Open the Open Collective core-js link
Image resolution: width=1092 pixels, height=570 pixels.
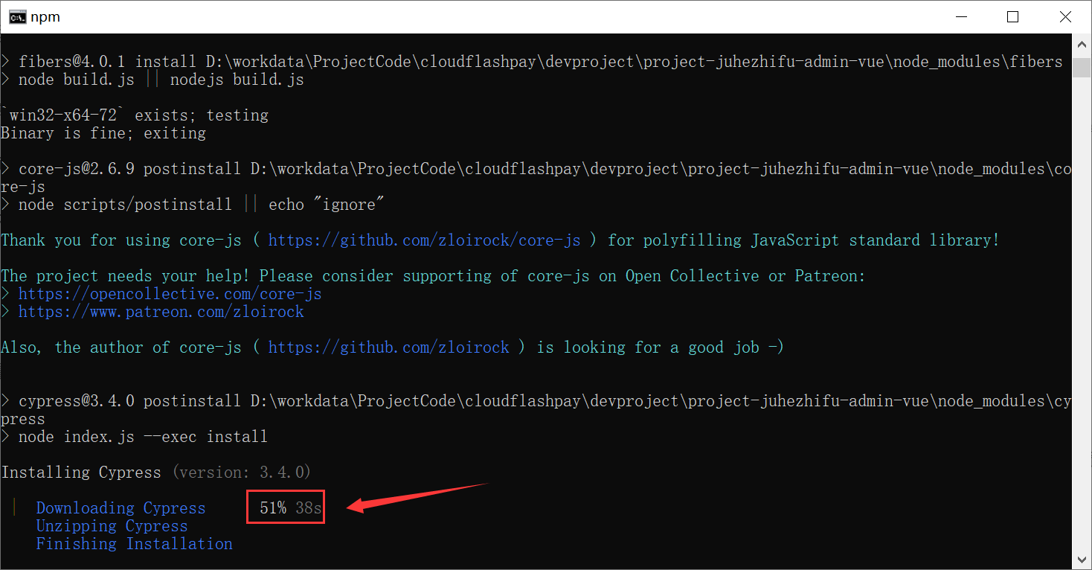[170, 293]
